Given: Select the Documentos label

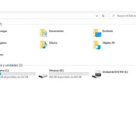Looking at the screenshot, I should tap(56, 31).
